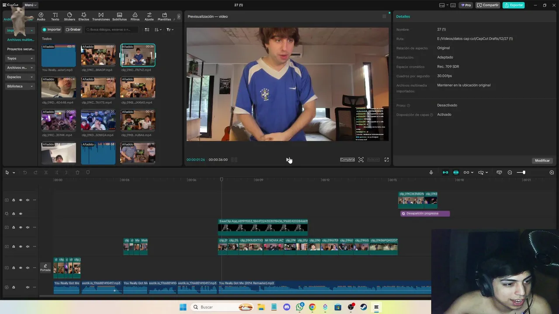
Task: Select the Desaparición progresiva effect clip
Action: 425,214
